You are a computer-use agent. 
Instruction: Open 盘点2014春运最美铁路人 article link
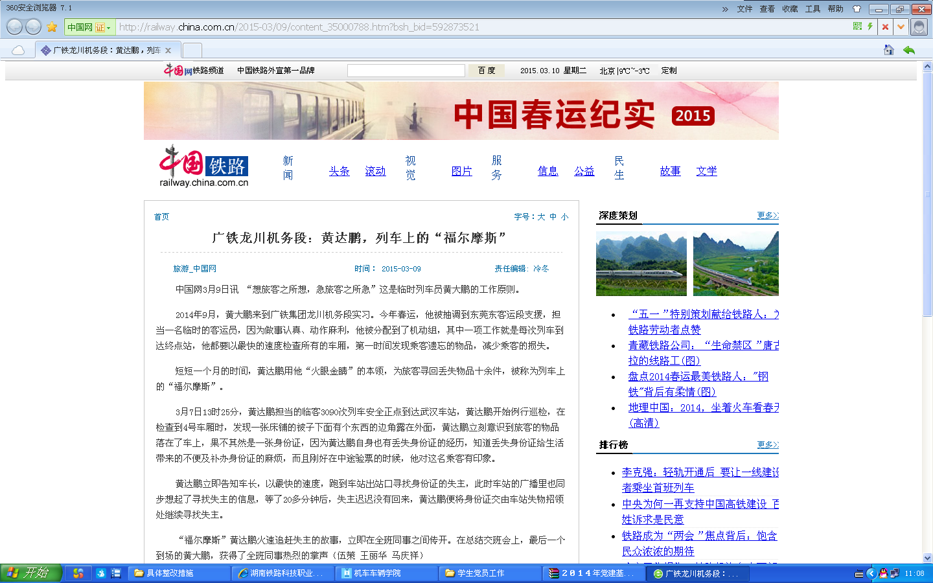tap(698, 384)
